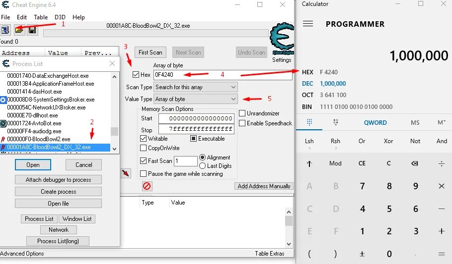452x264 pixels.
Task: Click the red circle clear list icon
Action: (x=147, y=186)
